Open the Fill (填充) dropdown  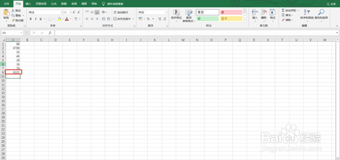point(287,15)
